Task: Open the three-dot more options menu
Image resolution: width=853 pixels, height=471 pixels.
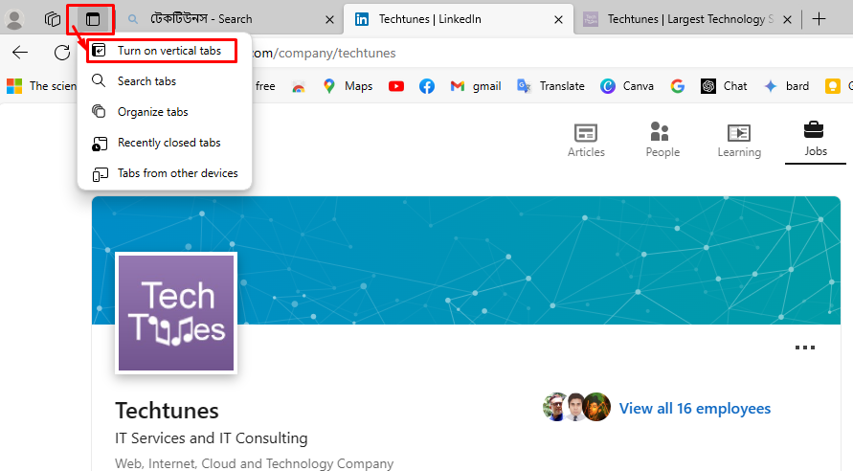Action: click(x=804, y=348)
